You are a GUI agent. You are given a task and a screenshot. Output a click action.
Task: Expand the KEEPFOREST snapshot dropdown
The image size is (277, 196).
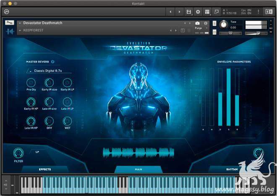click(20, 31)
